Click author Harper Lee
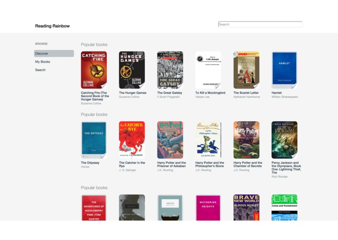The image size is (338, 240). (202, 97)
